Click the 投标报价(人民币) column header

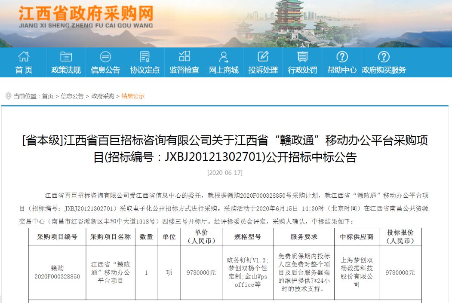click(400, 237)
